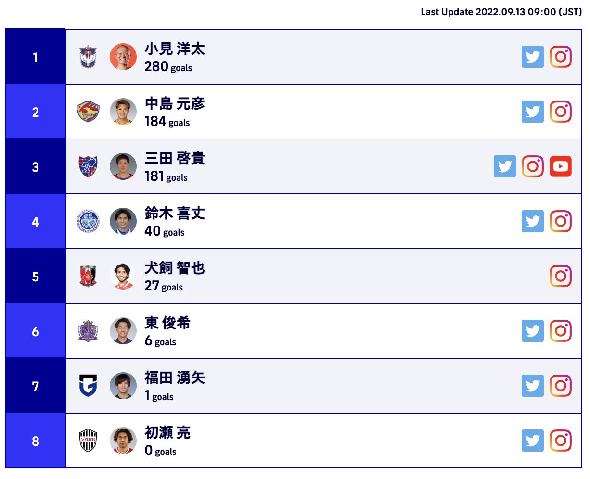590x479 pixels.
Task: Open 小見 洋太's Twitter icon
Action: point(533,57)
